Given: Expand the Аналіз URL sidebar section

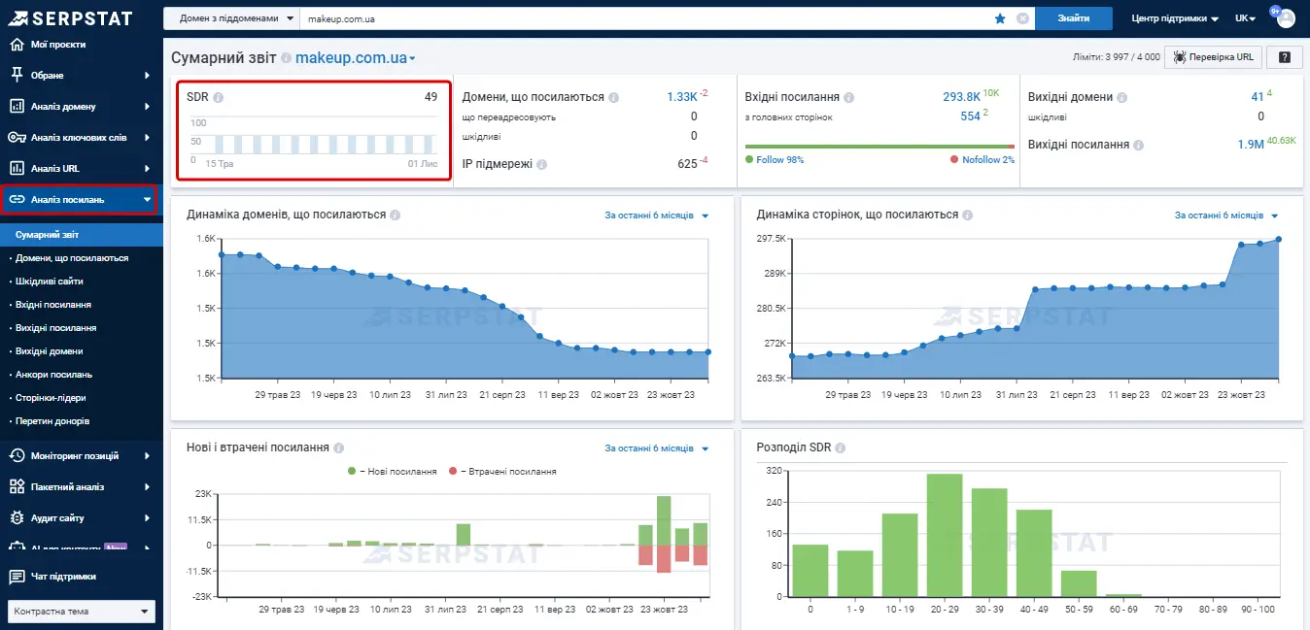Looking at the screenshot, I should coord(81,169).
